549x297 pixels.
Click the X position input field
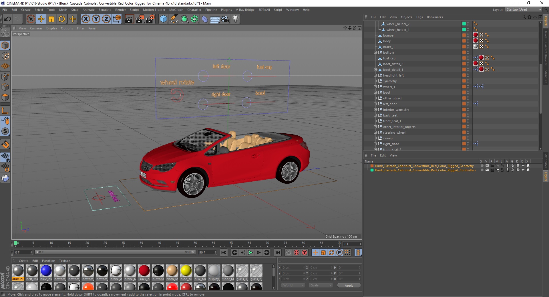pos(293,268)
